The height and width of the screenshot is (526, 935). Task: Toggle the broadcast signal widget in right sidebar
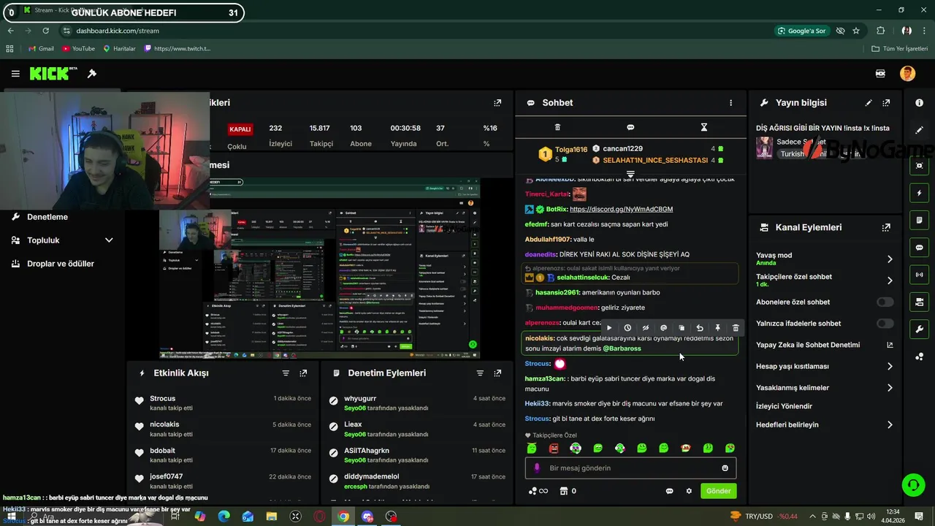click(919, 275)
